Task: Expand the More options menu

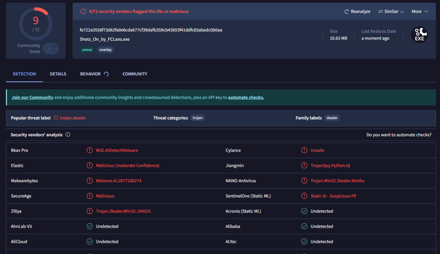Action: [x=420, y=11]
